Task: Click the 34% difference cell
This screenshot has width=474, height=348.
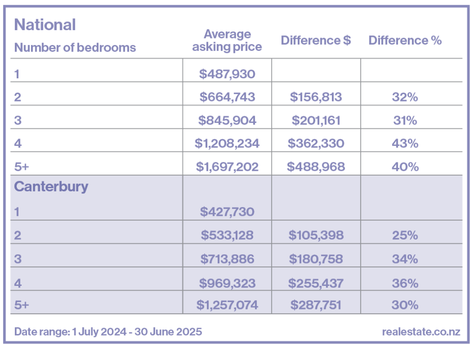Action: [405, 258]
